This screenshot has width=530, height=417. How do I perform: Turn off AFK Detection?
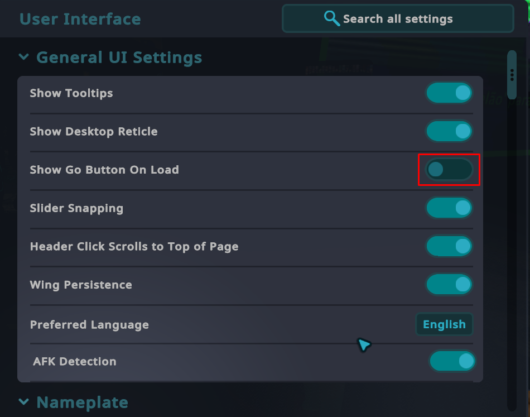point(452,361)
